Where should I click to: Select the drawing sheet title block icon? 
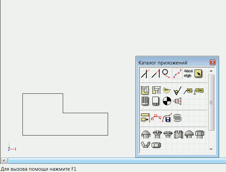pos(156,101)
